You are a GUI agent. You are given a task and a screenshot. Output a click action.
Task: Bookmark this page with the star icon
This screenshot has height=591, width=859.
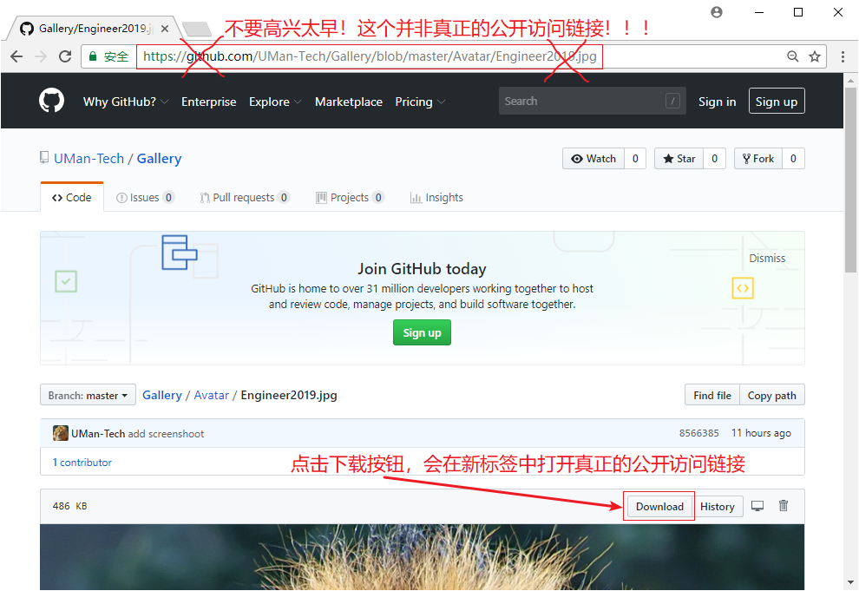point(815,56)
